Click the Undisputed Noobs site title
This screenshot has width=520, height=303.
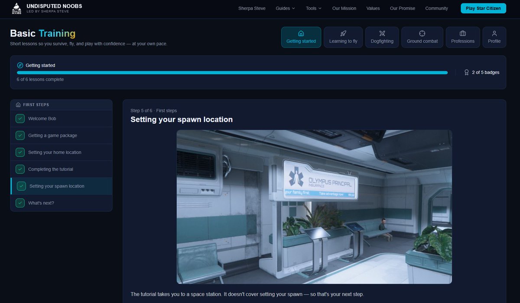(x=54, y=6)
